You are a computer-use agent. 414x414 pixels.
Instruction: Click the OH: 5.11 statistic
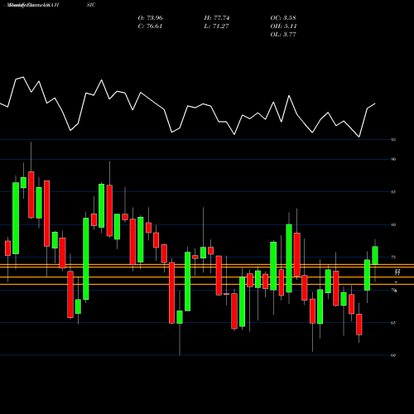coord(283,26)
